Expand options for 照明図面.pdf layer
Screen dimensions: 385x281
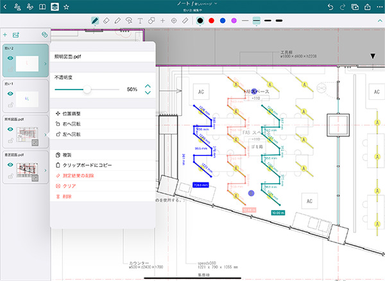pyautogui.click(x=46, y=135)
